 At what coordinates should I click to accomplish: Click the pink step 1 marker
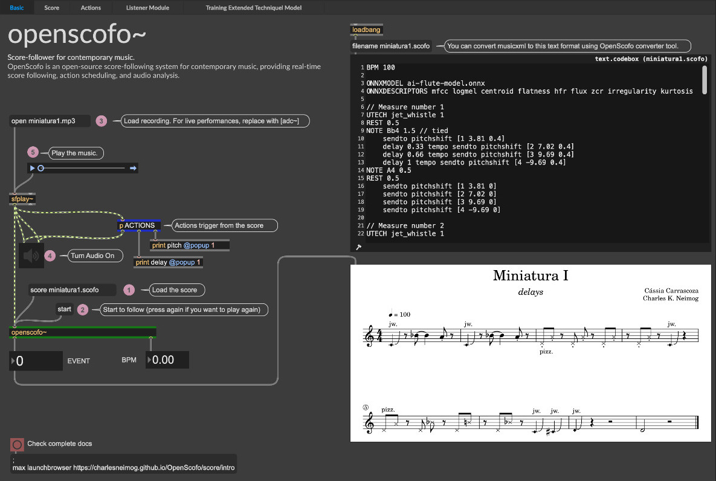pyautogui.click(x=129, y=290)
